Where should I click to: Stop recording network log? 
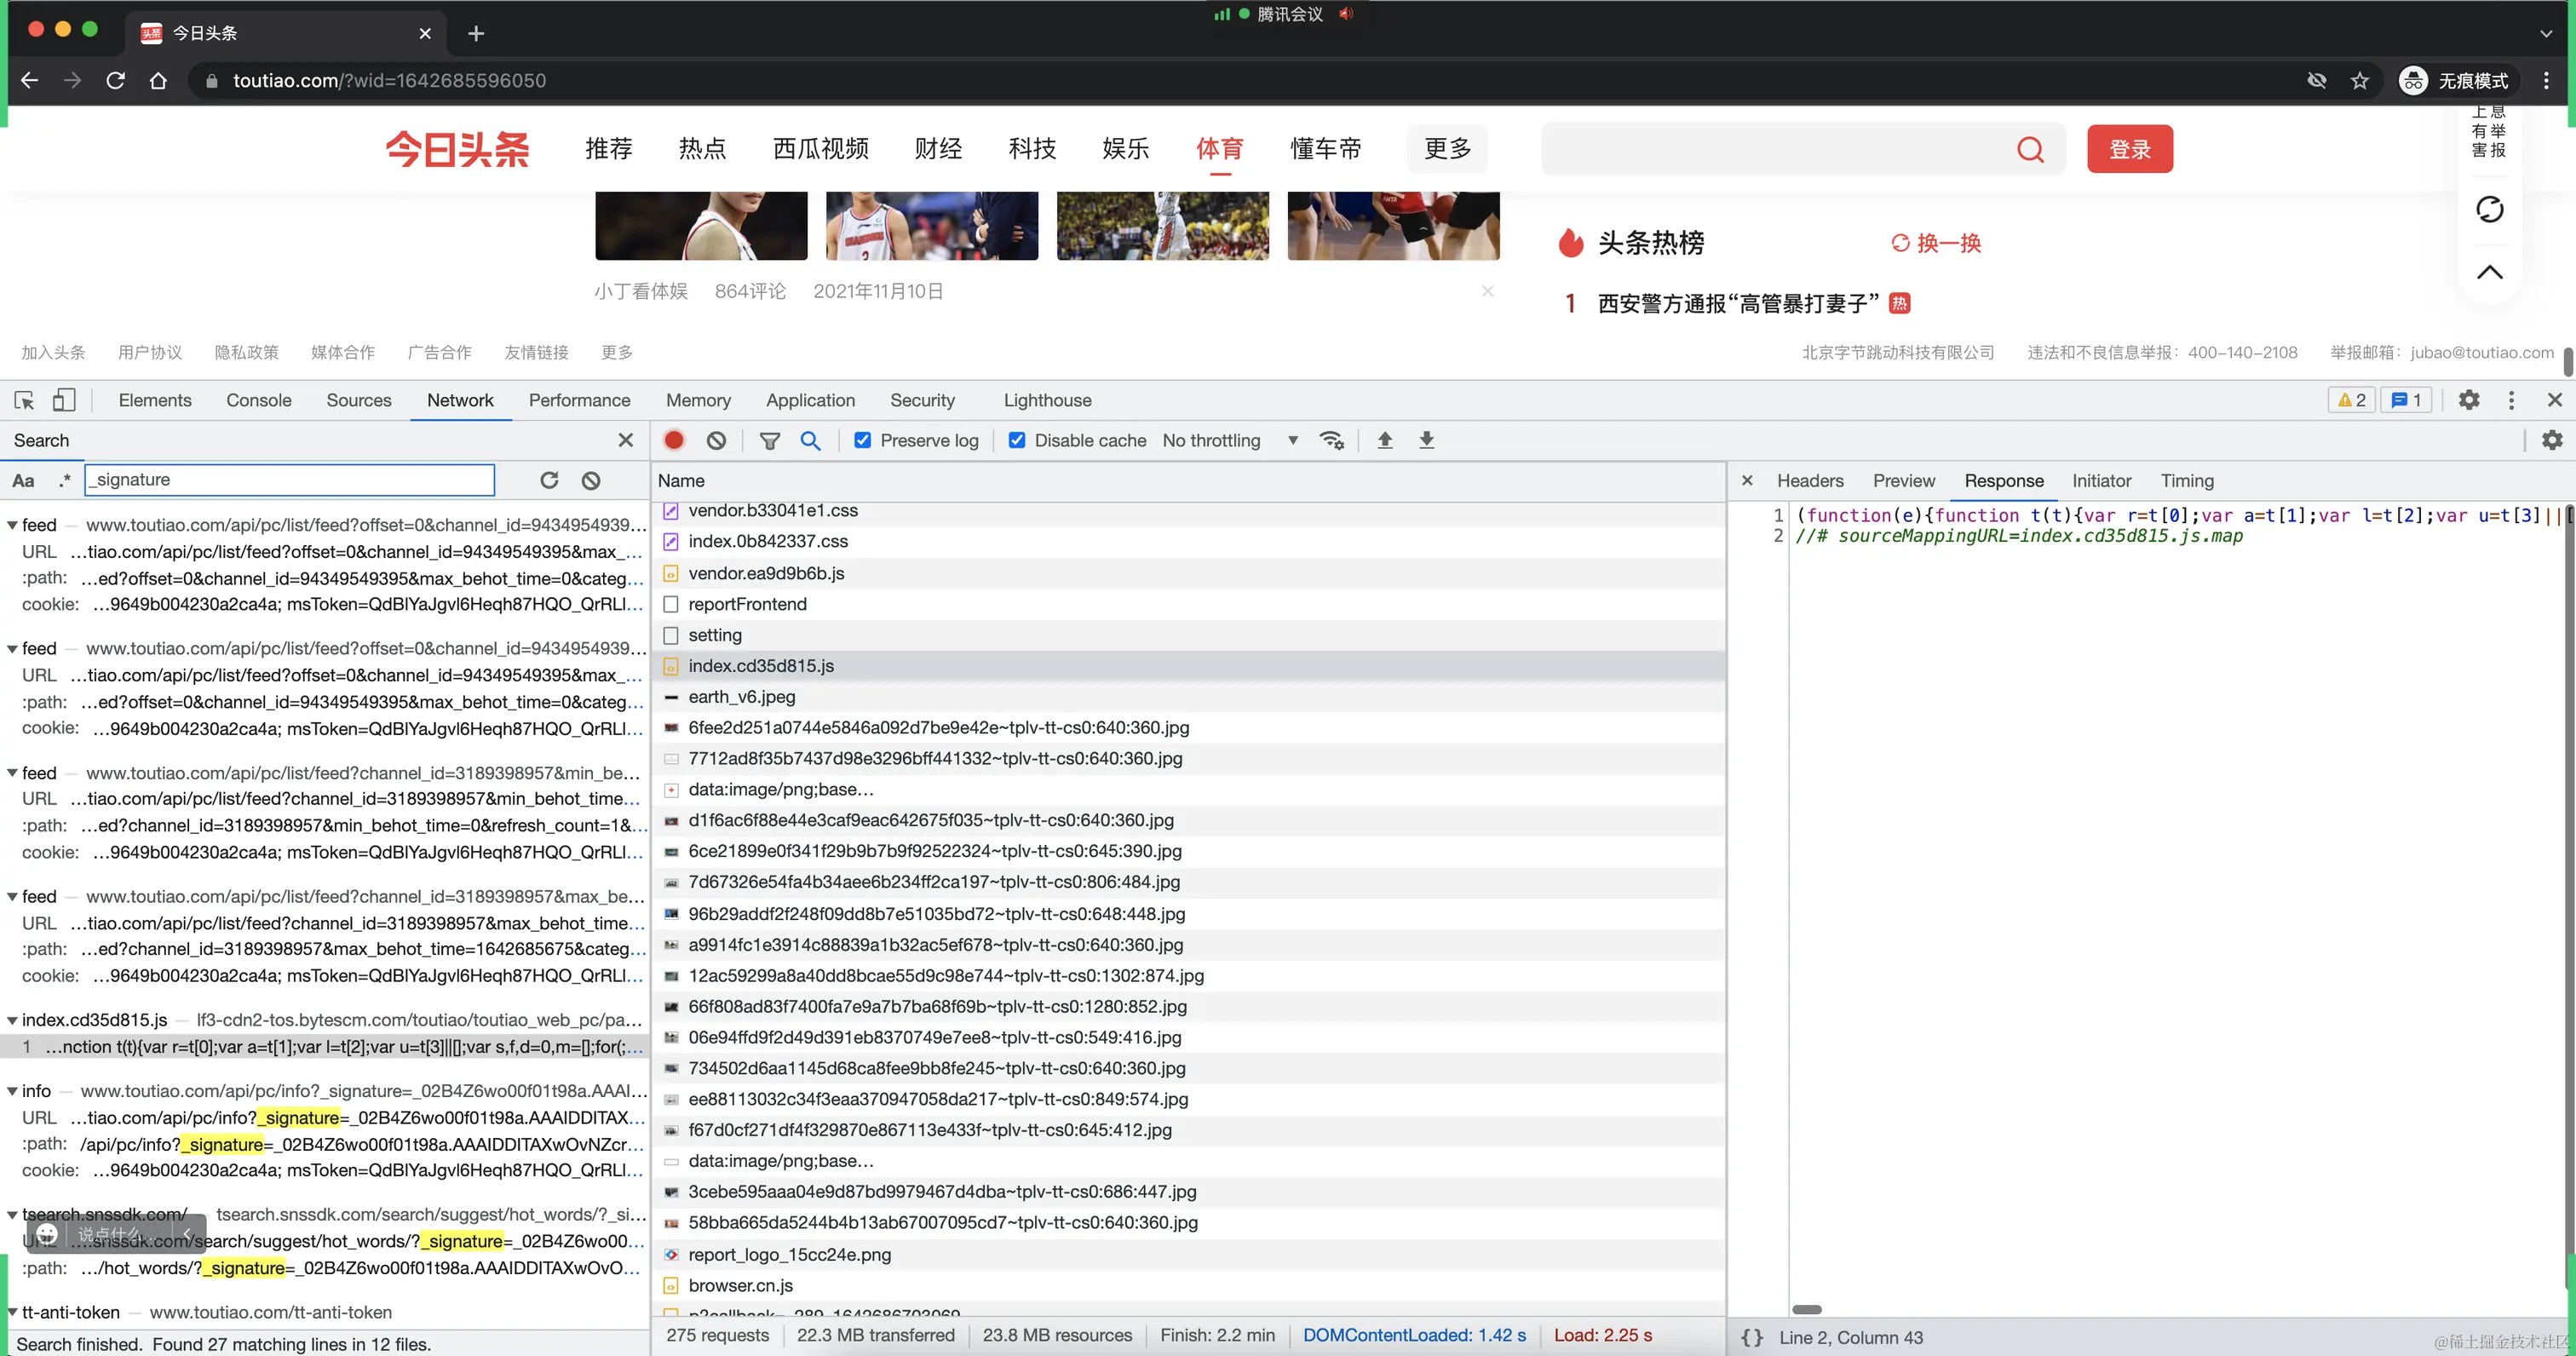[673, 440]
